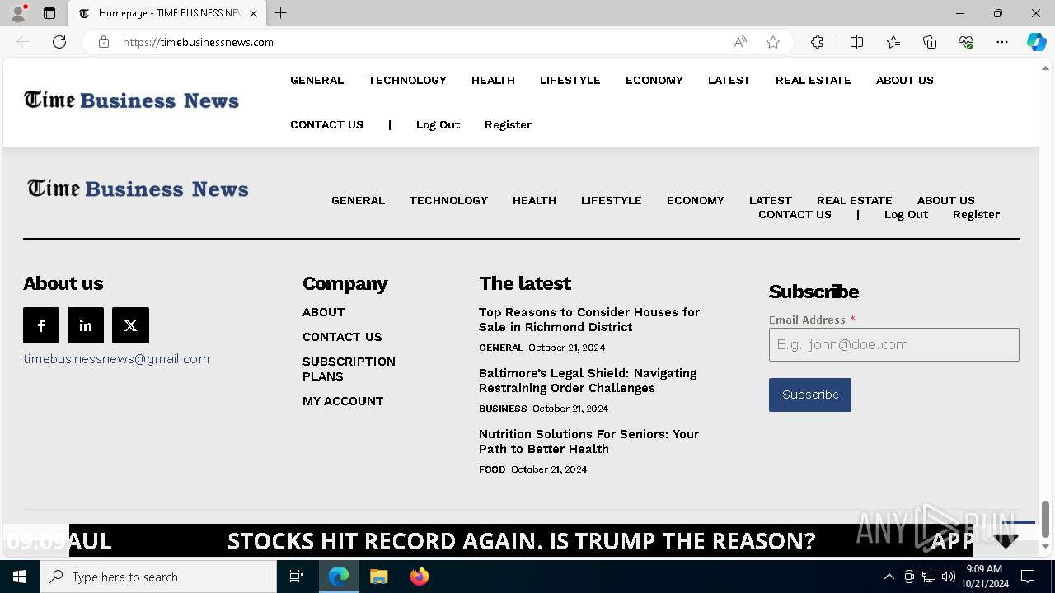Open BUSINESS category tag
The height and width of the screenshot is (593, 1055).
503,409
